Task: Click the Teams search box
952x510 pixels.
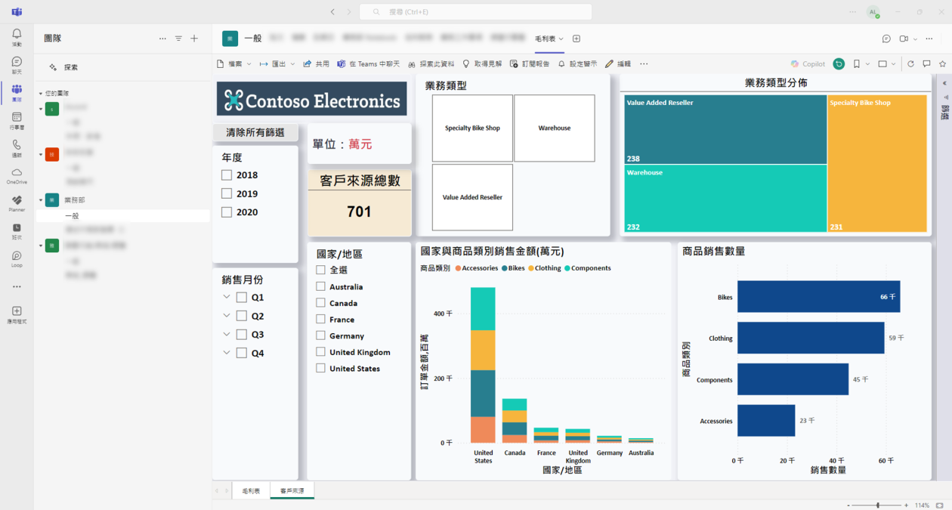Action: [476, 12]
